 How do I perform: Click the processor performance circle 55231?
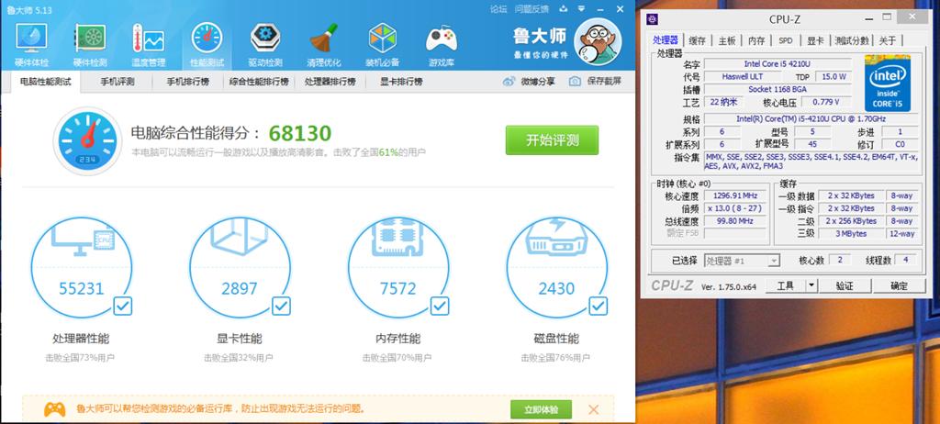coord(81,268)
